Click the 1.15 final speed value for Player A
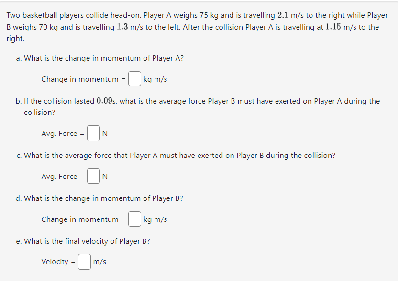Image resolution: width=398 pixels, height=281 pixels. [333, 27]
